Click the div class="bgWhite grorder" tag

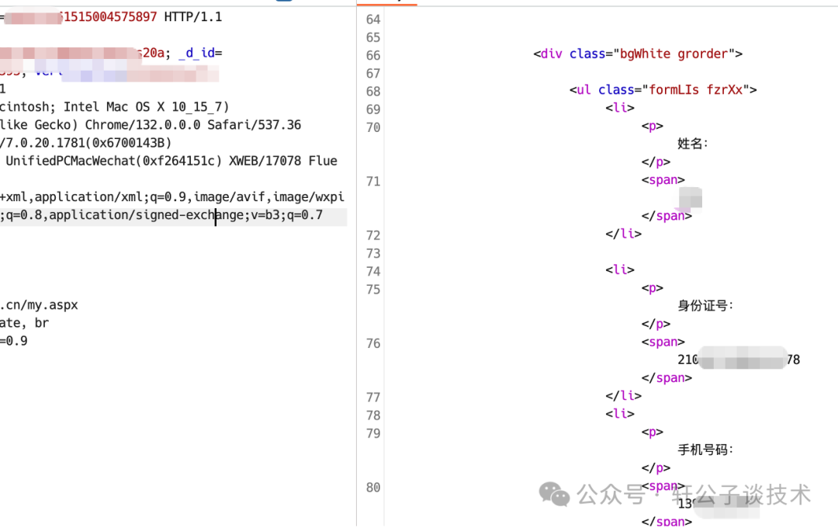coord(638,54)
